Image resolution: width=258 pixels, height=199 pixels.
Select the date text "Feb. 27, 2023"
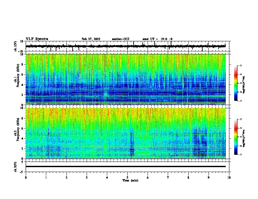(91, 39)
